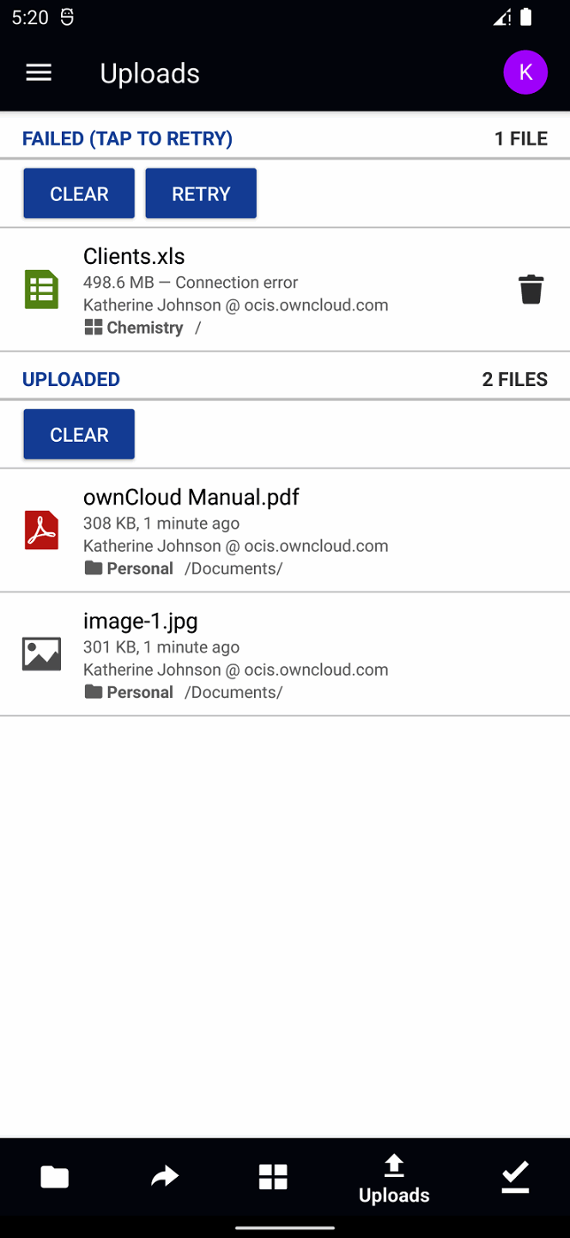Open the Chemistry space link
570x1238 pixels.
click(144, 327)
